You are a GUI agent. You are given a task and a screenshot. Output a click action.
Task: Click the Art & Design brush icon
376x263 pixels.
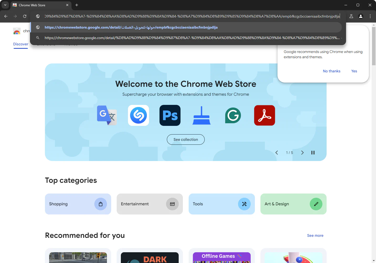(316, 204)
